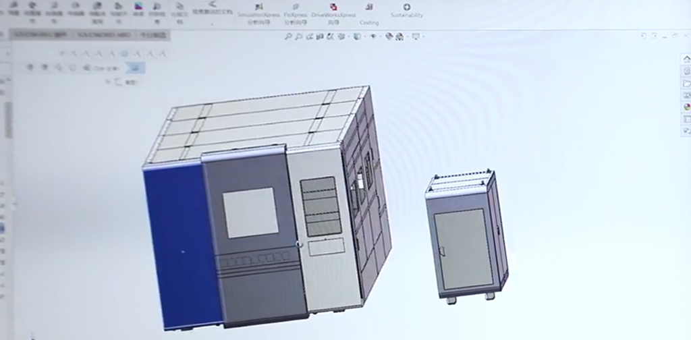The width and height of the screenshot is (691, 340).
Task: Expand the Hide/Show Items dropdown arrow
Action: [381, 37]
